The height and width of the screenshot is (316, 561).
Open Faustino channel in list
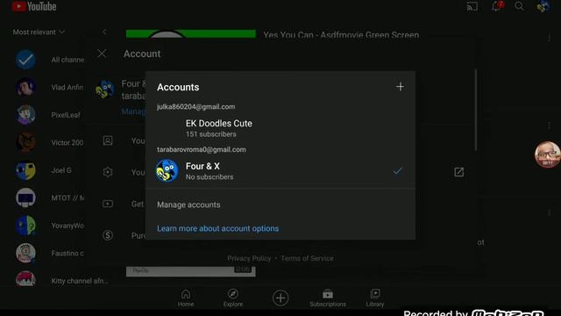coord(49,253)
